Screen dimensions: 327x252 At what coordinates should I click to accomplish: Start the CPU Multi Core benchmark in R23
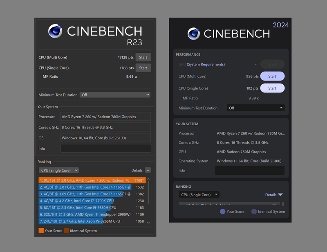click(143, 57)
